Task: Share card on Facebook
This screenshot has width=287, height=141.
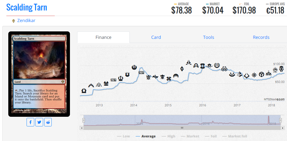Action: (x=30, y=122)
